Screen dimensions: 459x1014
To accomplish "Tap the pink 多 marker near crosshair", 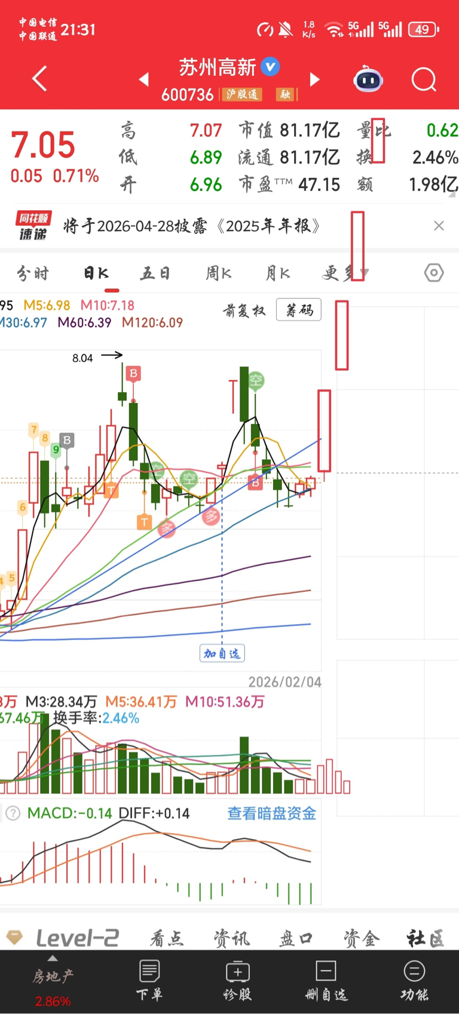I will [210, 517].
